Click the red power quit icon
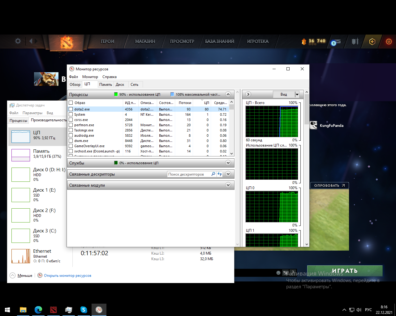 (389, 41)
